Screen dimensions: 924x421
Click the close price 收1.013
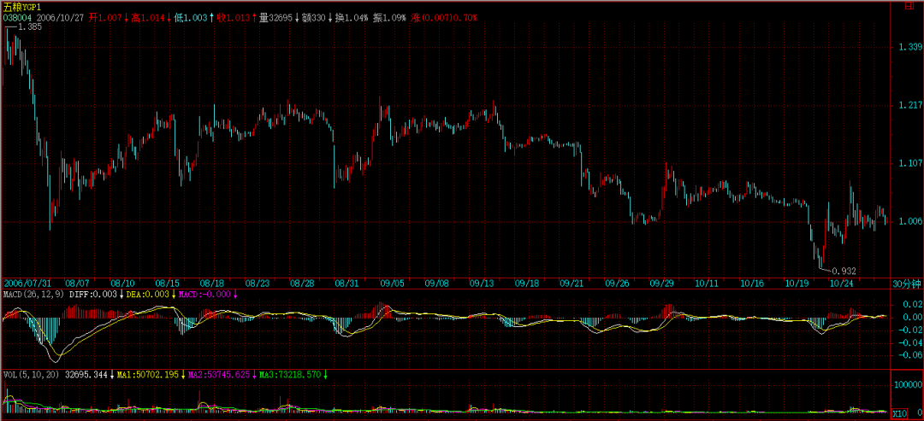click(x=234, y=18)
